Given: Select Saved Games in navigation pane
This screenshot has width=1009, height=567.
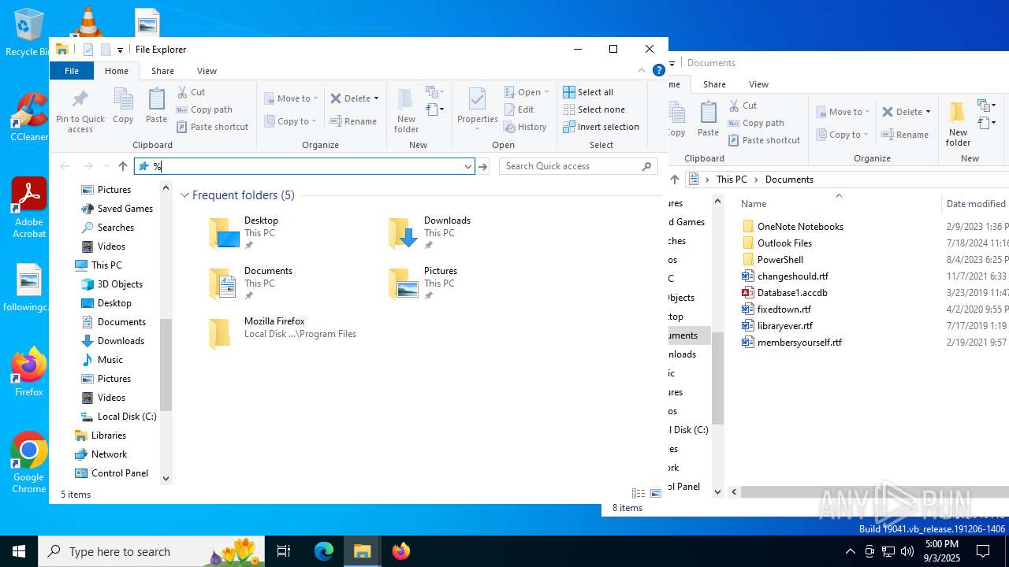Looking at the screenshot, I should tap(117, 209).
